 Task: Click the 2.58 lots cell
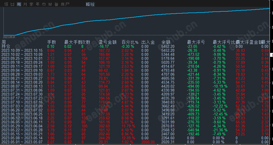[x=51, y=126]
